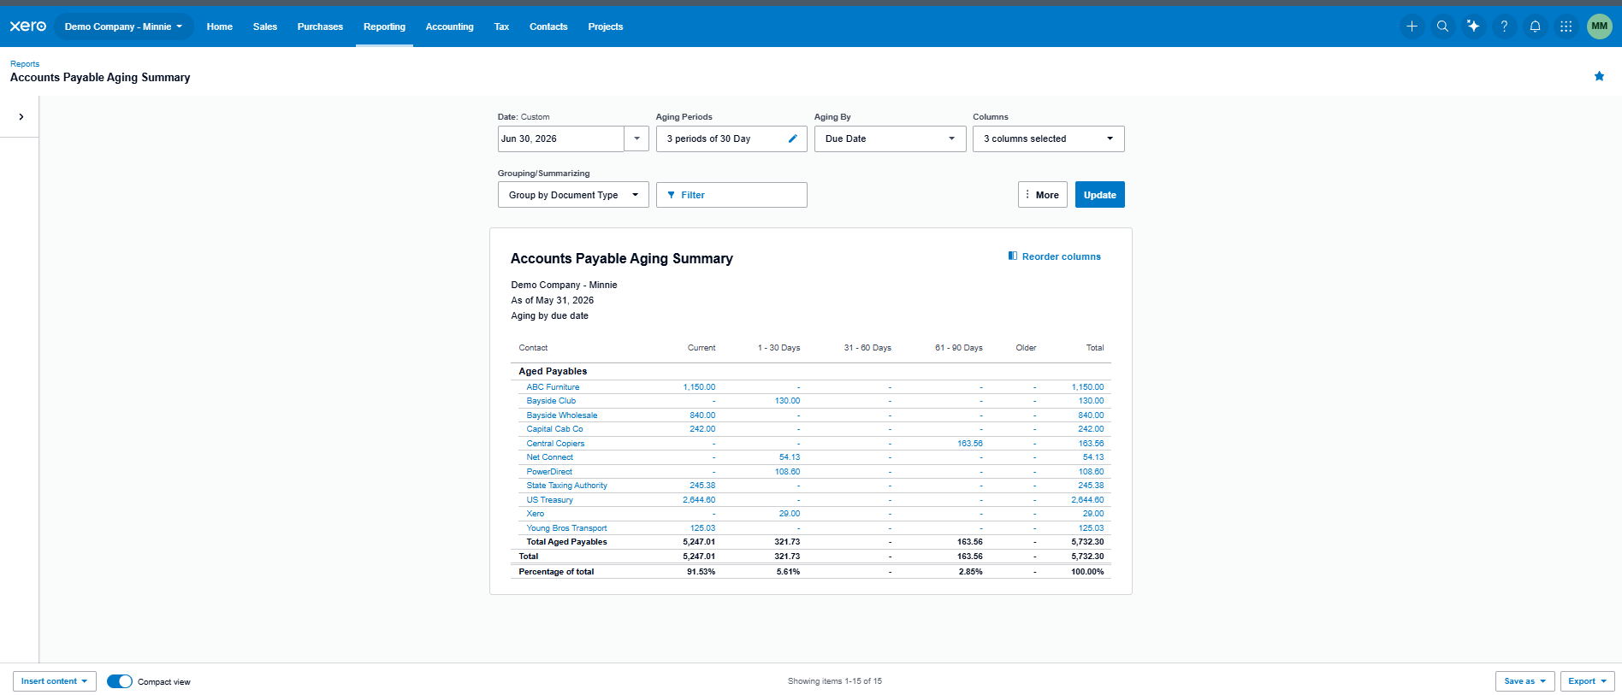Open the Accounting menu
Screen dimensions: 1622x695
(450, 27)
